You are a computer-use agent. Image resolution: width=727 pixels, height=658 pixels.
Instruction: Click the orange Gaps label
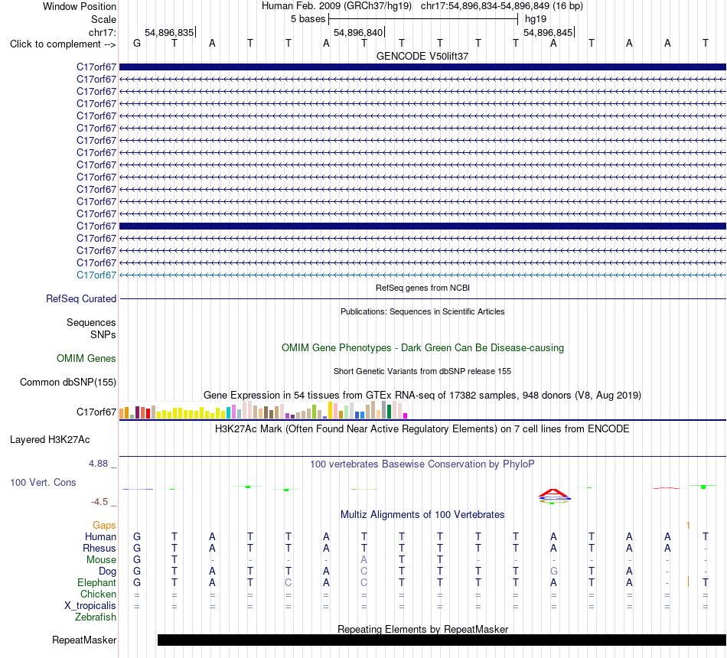[x=104, y=525]
